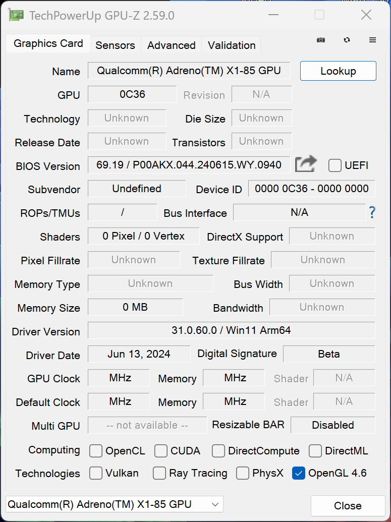Screen dimensions: 391x522
Task: Open the hamburger menu icon
Action: 373,40
